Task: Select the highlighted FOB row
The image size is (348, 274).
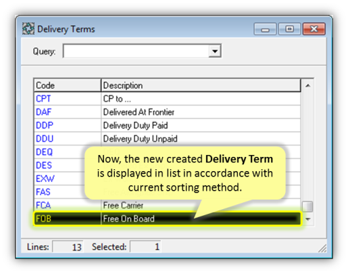Action: [167, 219]
